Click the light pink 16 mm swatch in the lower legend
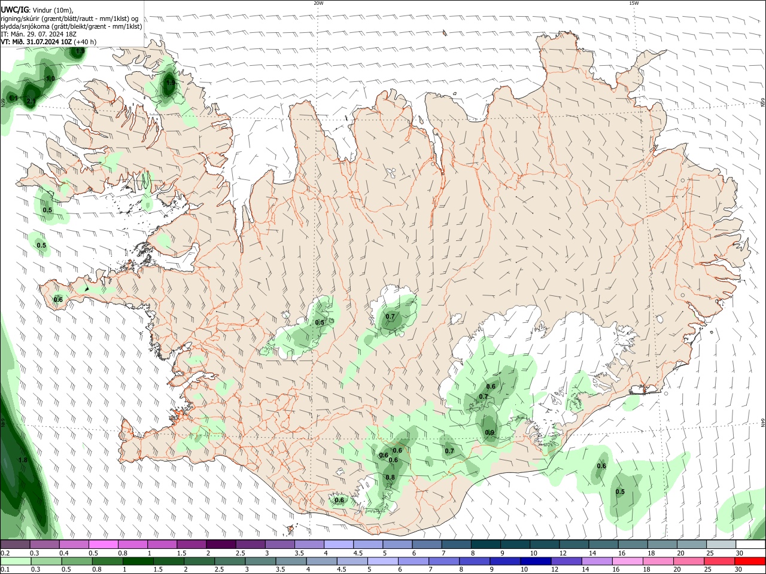The height and width of the screenshot is (574, 766). [x=627, y=561]
